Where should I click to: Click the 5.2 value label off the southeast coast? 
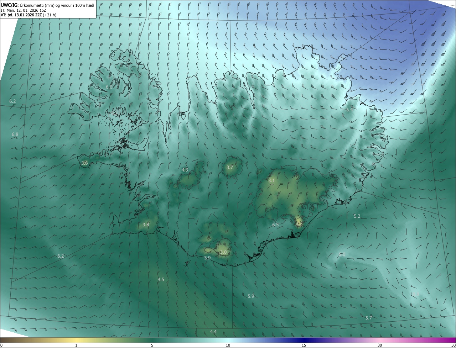point(357,216)
